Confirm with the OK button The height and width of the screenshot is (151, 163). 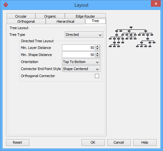pos(93,142)
